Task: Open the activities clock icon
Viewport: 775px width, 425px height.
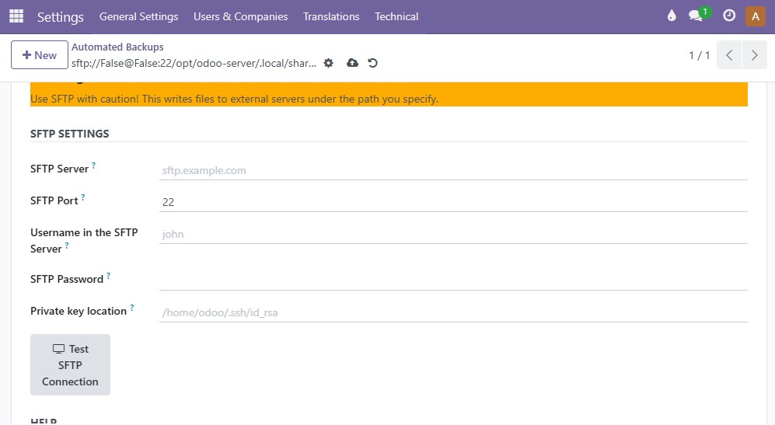Action: pos(728,16)
